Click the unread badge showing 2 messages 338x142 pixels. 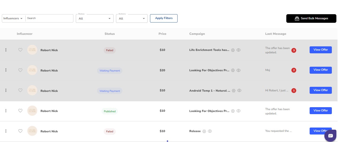(x=294, y=70)
